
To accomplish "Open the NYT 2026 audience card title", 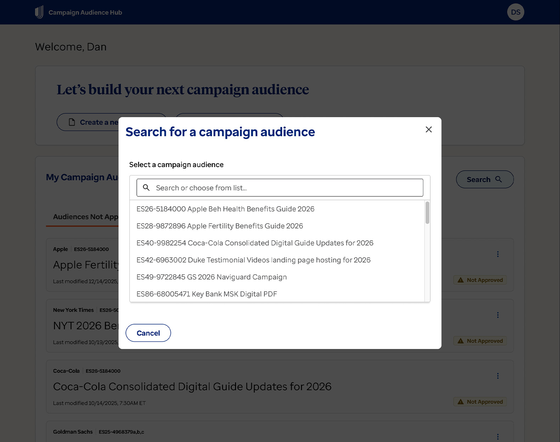I will (86, 326).
